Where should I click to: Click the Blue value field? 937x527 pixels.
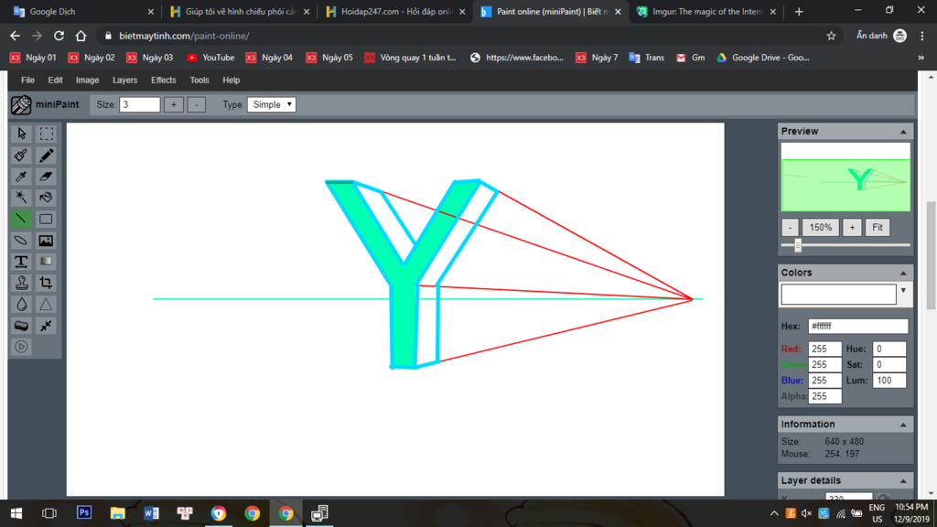824,381
